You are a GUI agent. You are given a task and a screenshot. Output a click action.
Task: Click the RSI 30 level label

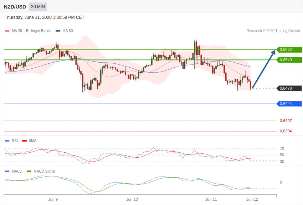(282, 162)
